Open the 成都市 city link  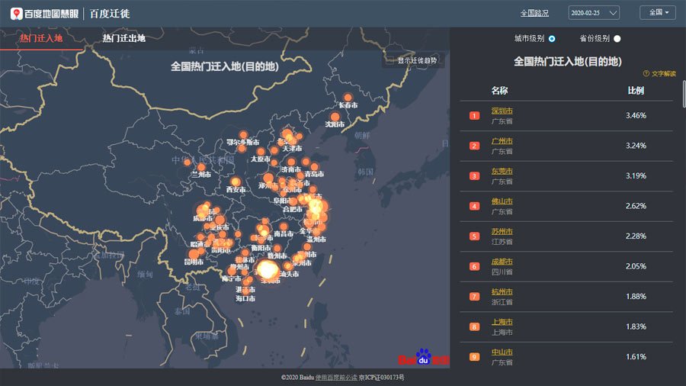(502, 261)
